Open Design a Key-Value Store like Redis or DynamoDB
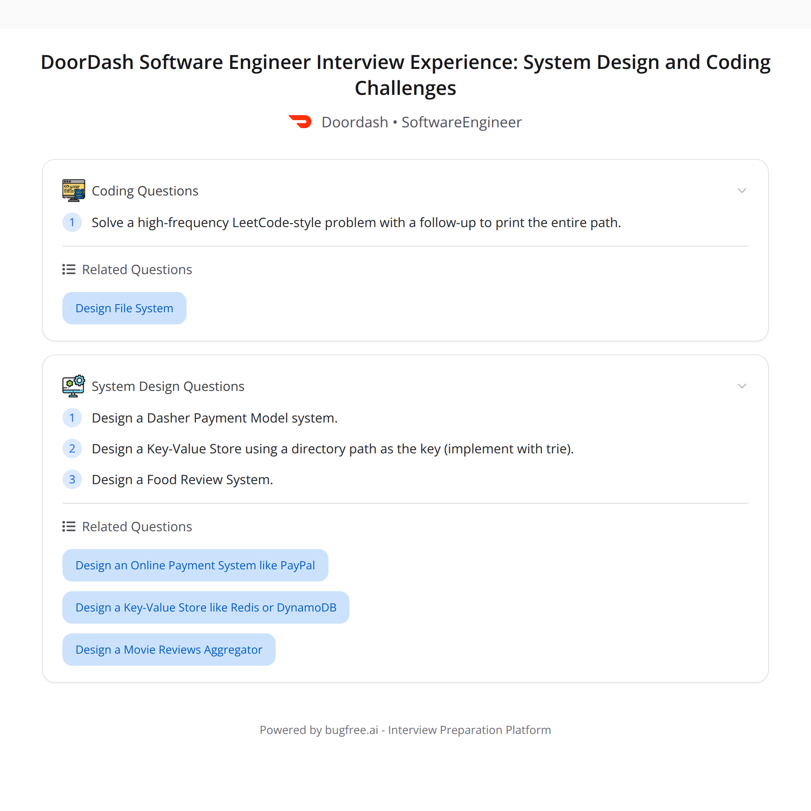 [x=206, y=607]
